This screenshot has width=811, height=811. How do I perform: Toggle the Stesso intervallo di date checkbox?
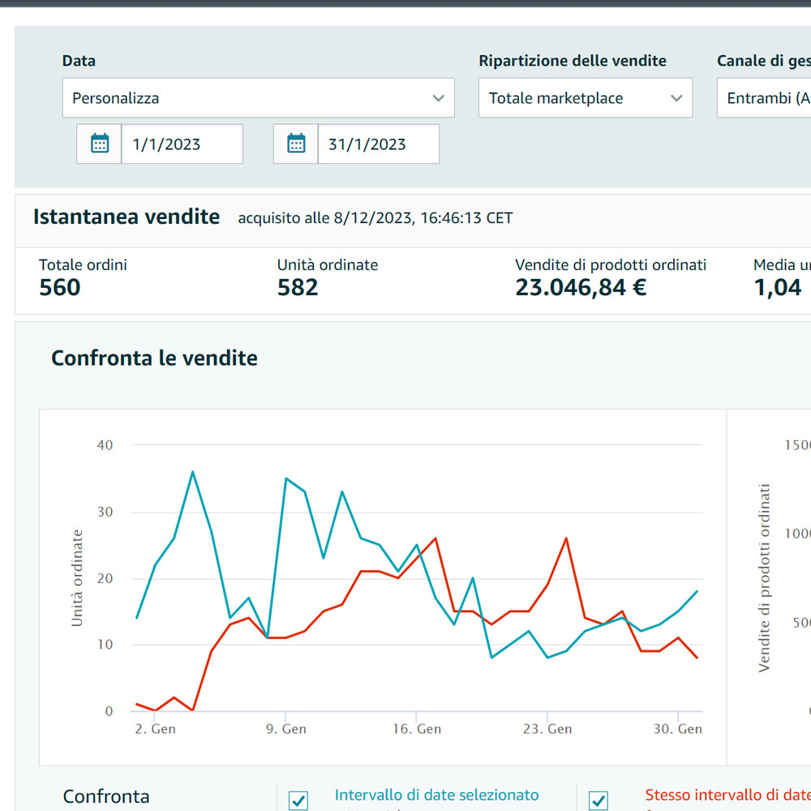(x=599, y=800)
